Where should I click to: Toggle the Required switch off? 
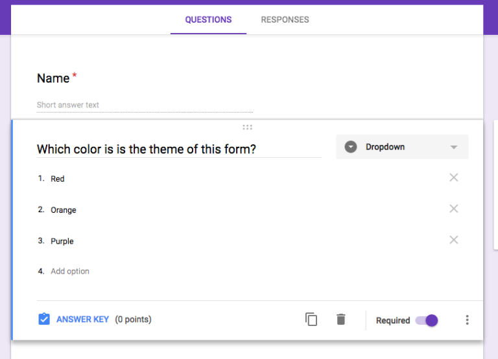(427, 320)
